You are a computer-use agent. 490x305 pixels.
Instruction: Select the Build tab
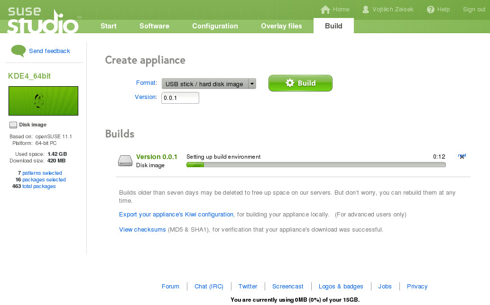[333, 26]
